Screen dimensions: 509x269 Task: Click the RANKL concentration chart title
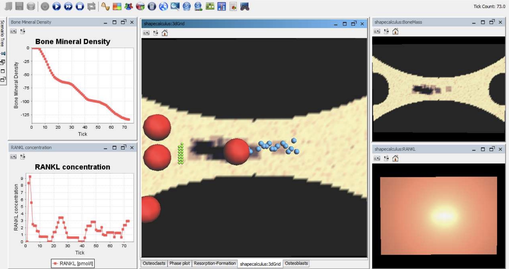(73, 167)
